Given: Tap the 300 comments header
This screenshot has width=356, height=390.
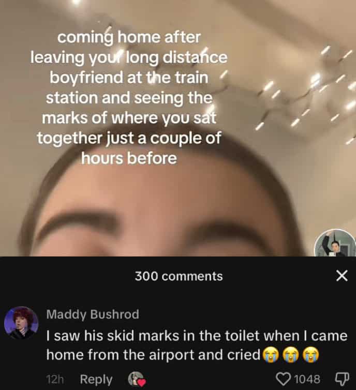Looking at the screenshot, I should (179, 276).
